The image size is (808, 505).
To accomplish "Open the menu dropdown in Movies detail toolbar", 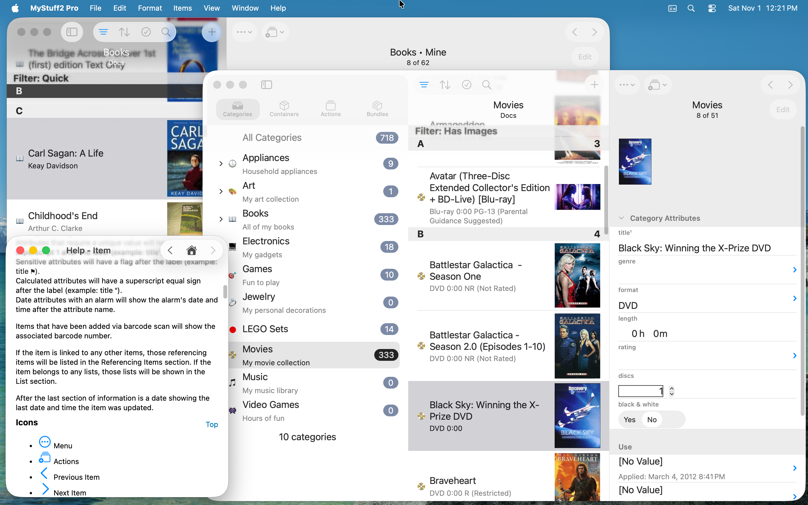I will [x=627, y=85].
